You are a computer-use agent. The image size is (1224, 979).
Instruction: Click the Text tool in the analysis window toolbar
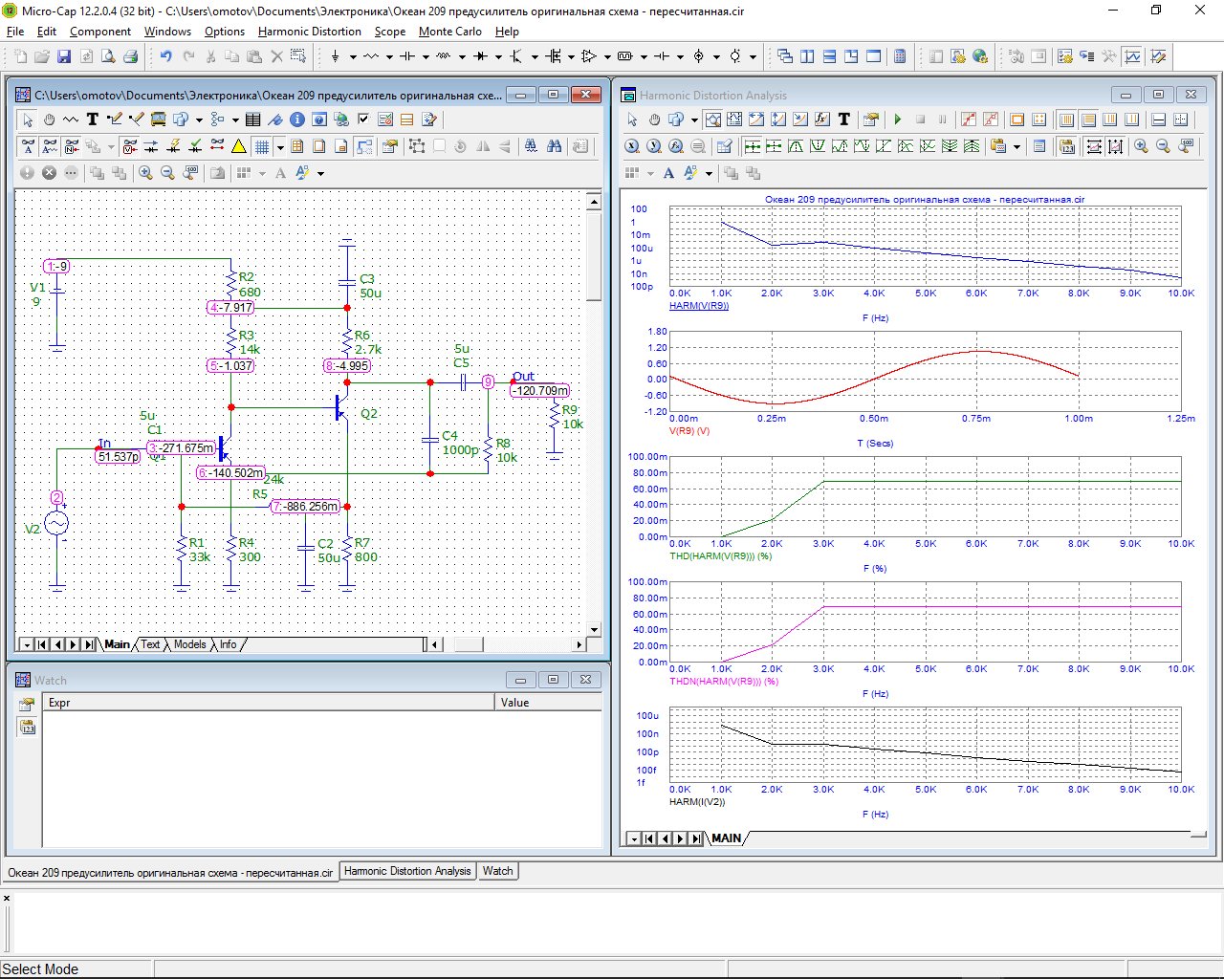tap(844, 120)
